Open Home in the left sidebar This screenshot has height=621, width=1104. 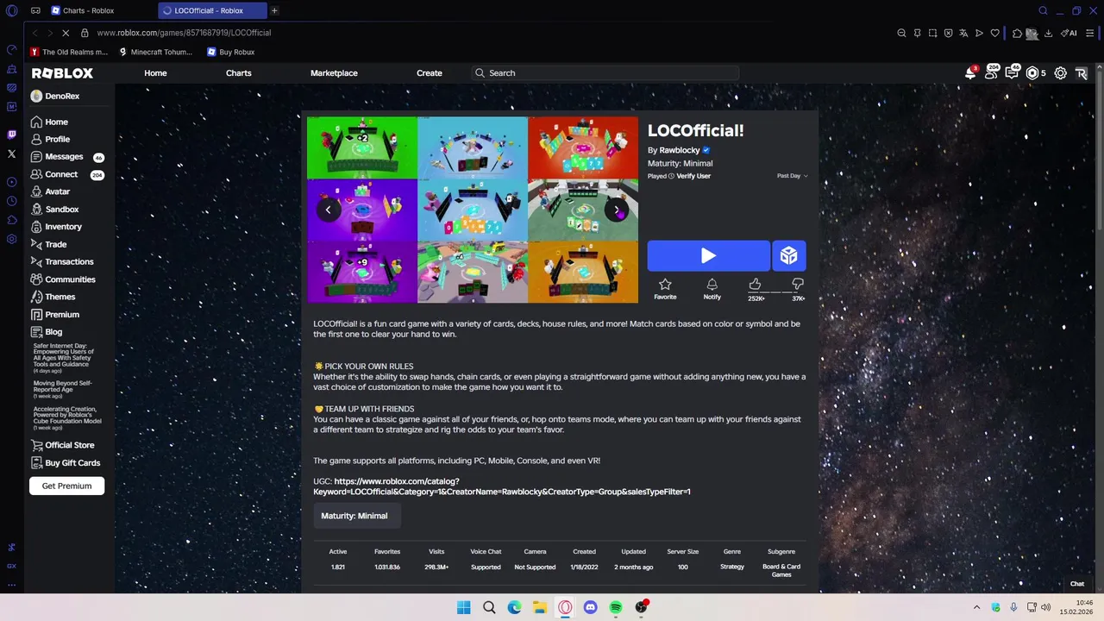pos(49,122)
